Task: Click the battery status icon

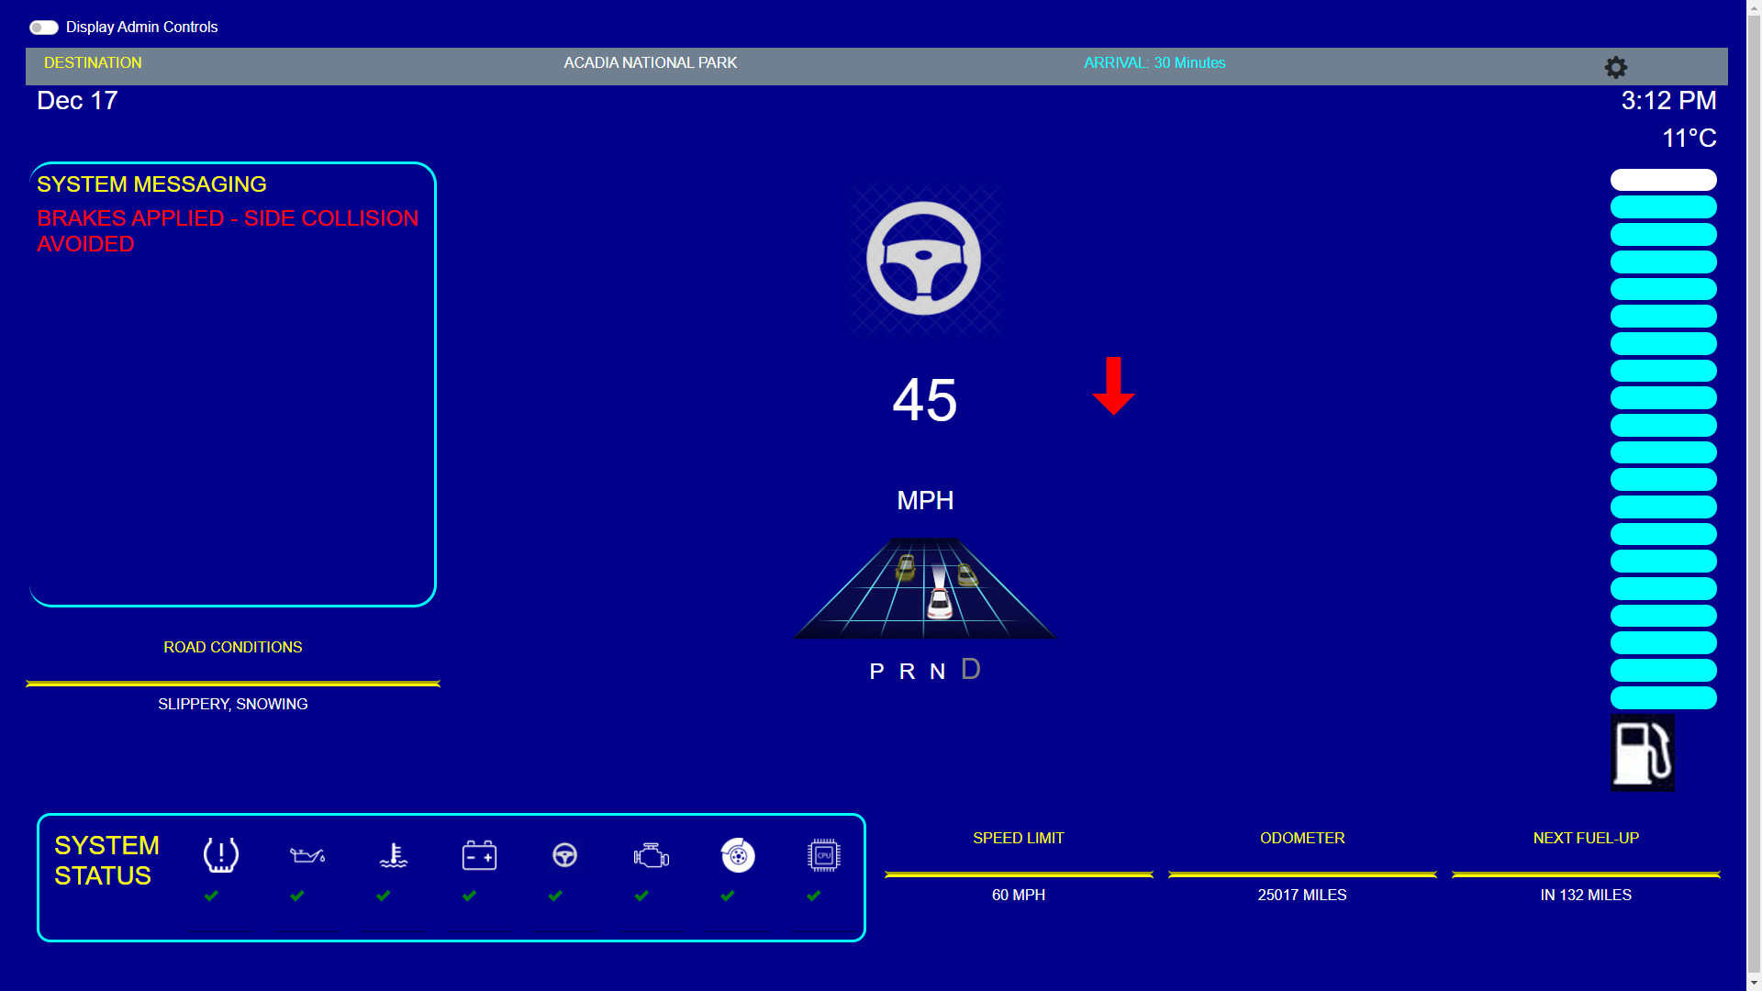Action: tap(479, 855)
